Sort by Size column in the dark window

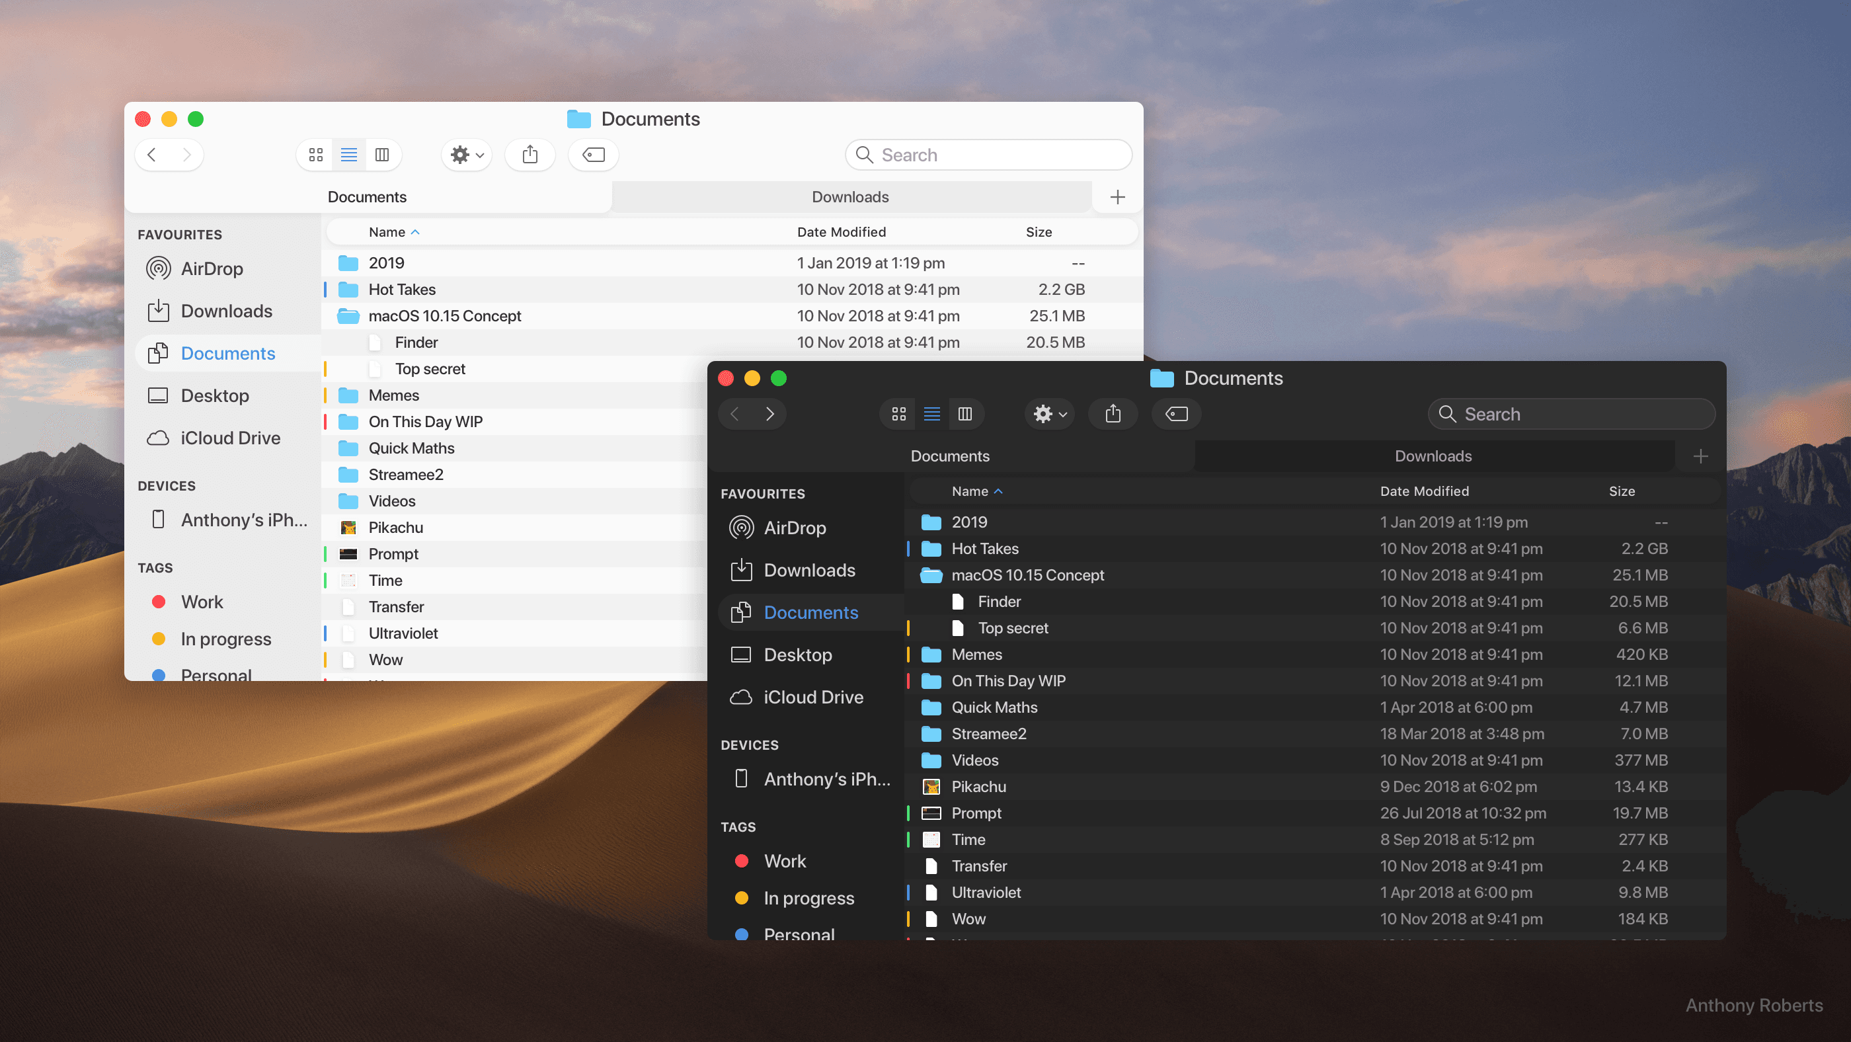click(x=1622, y=491)
